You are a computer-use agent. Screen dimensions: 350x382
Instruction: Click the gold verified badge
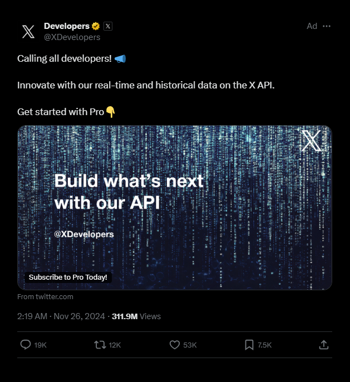pyautogui.click(x=96, y=26)
